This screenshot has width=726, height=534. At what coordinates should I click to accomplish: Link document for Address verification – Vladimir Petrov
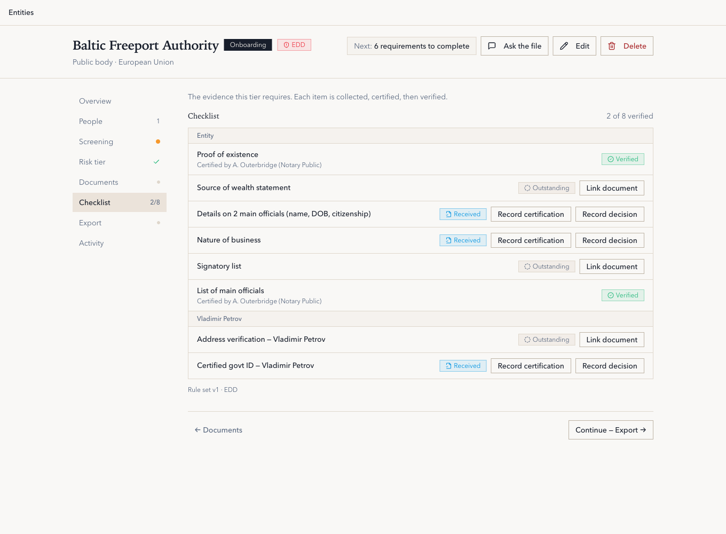click(612, 340)
